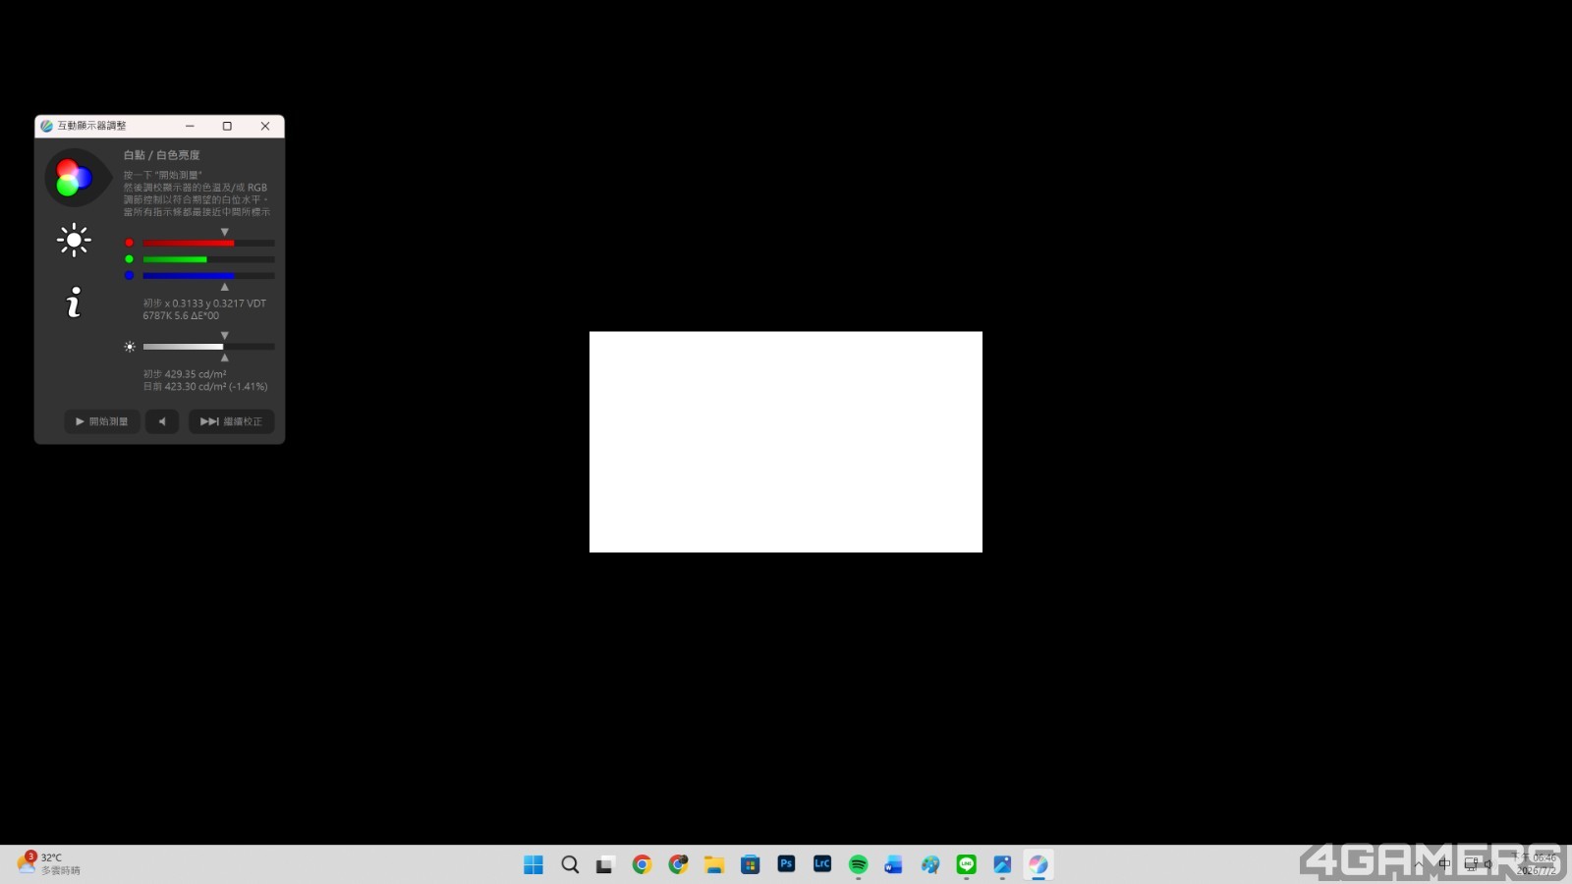Select the sun brightness icon

(74, 240)
